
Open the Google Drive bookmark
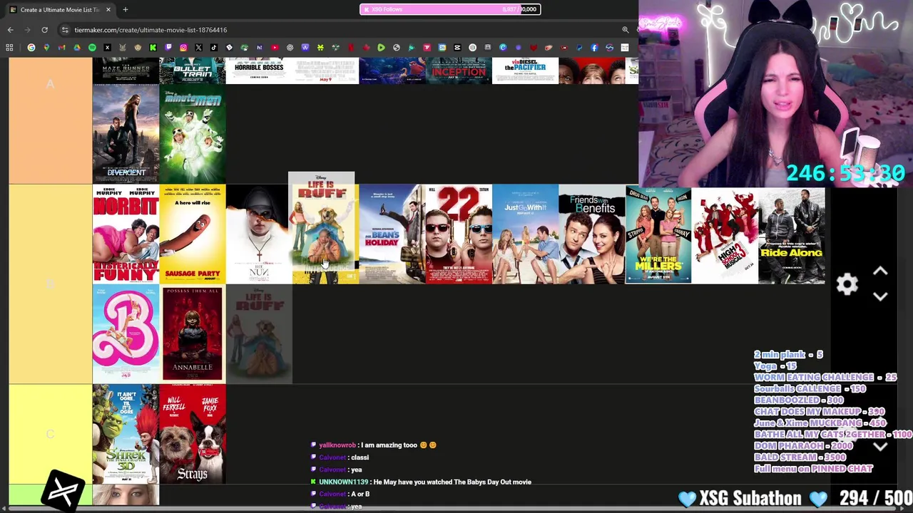coord(77,48)
